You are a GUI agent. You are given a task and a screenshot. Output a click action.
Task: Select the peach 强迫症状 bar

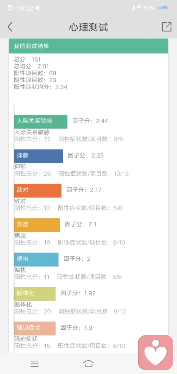click(x=35, y=328)
